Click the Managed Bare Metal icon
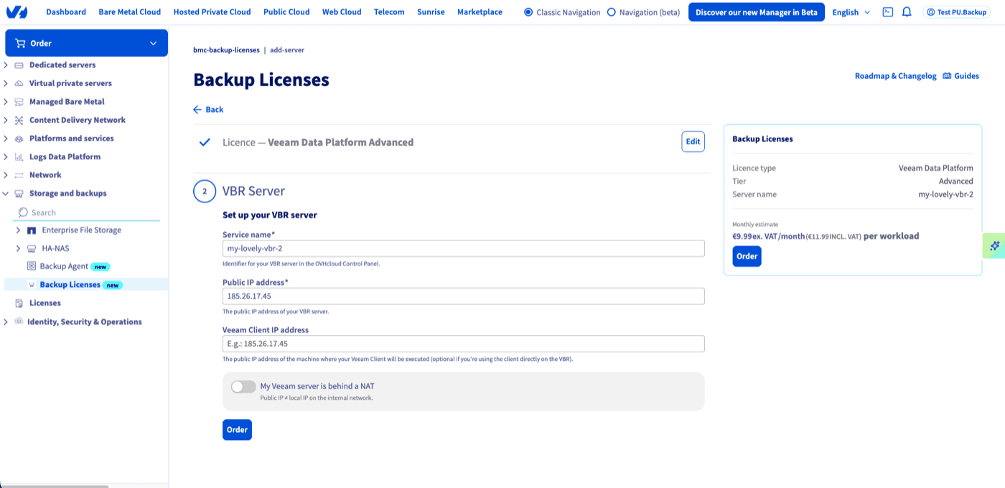The image size is (1005, 488). 19,102
